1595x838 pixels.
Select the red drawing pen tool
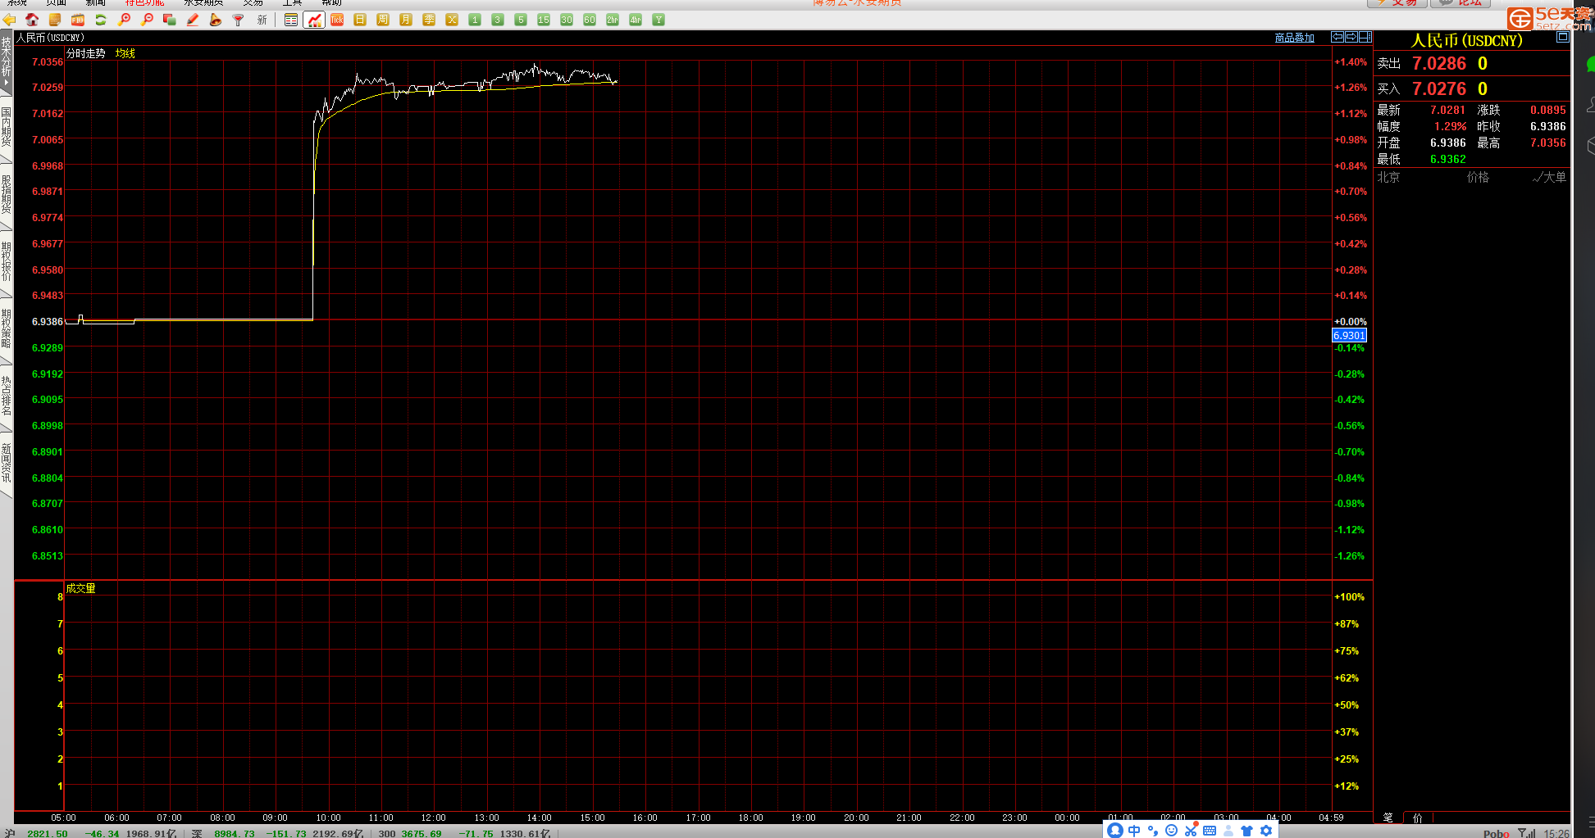(193, 20)
